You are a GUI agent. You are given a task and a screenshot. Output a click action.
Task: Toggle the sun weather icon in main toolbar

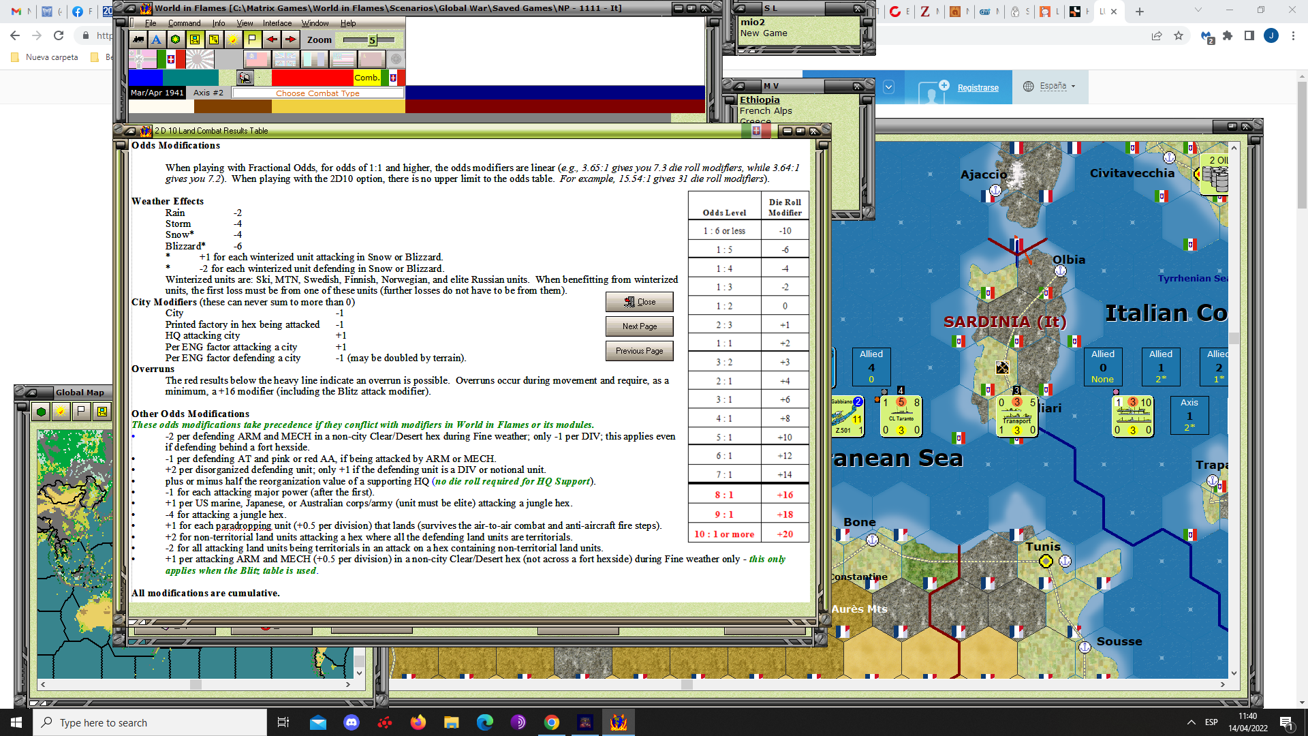pos(233,40)
